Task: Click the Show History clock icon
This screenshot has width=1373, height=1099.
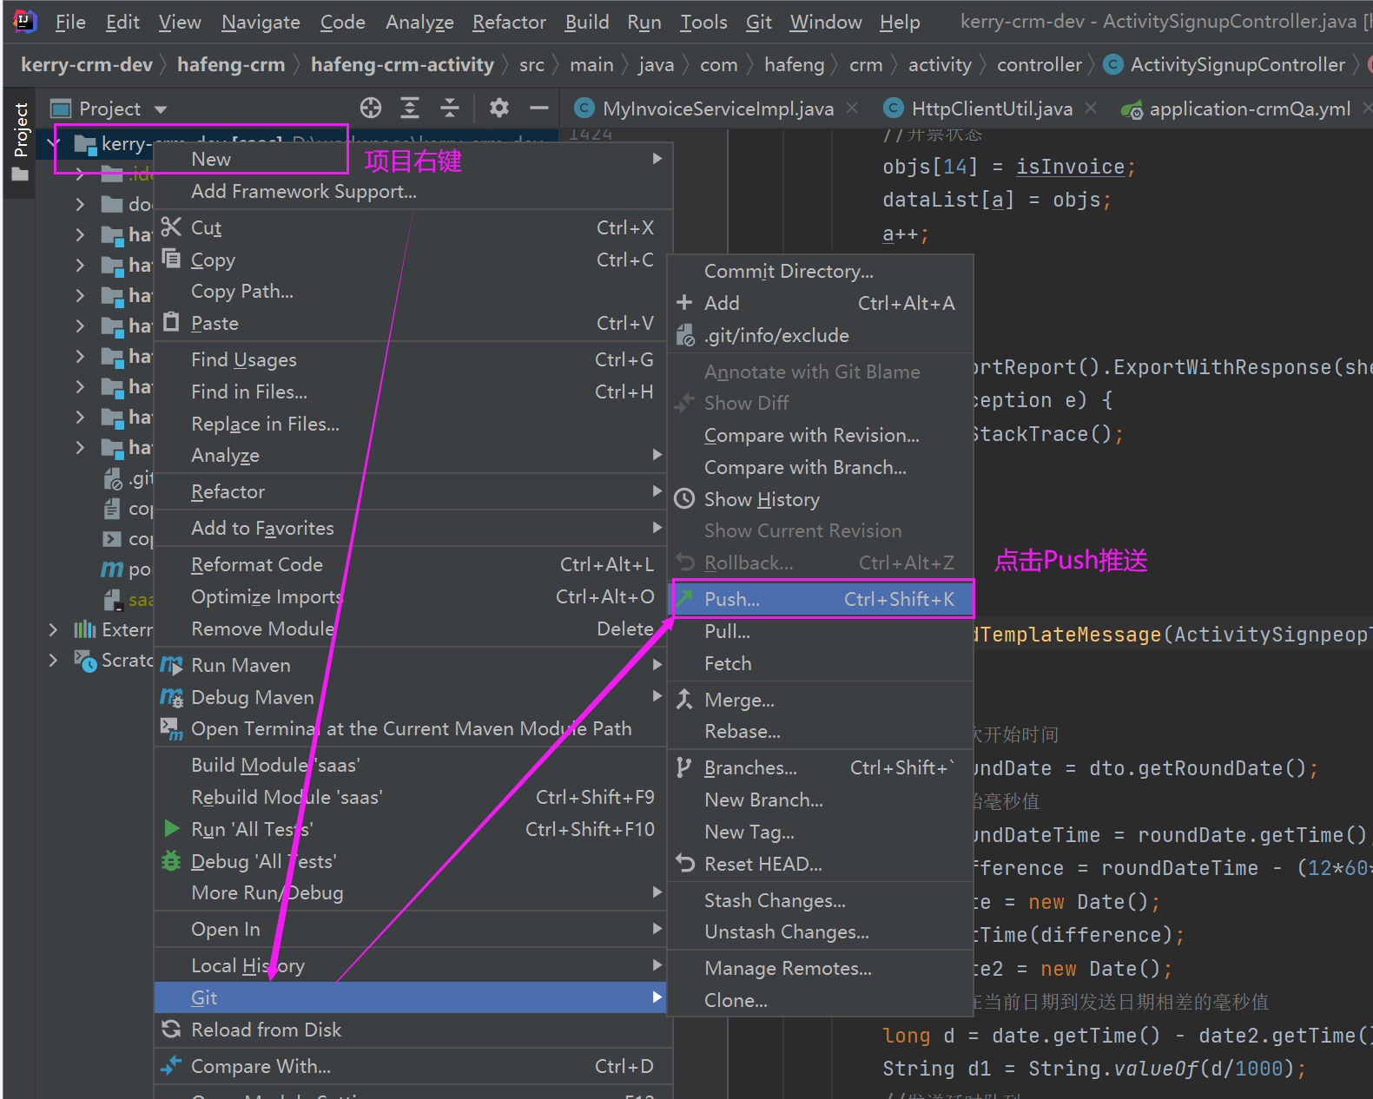Action: 685,498
